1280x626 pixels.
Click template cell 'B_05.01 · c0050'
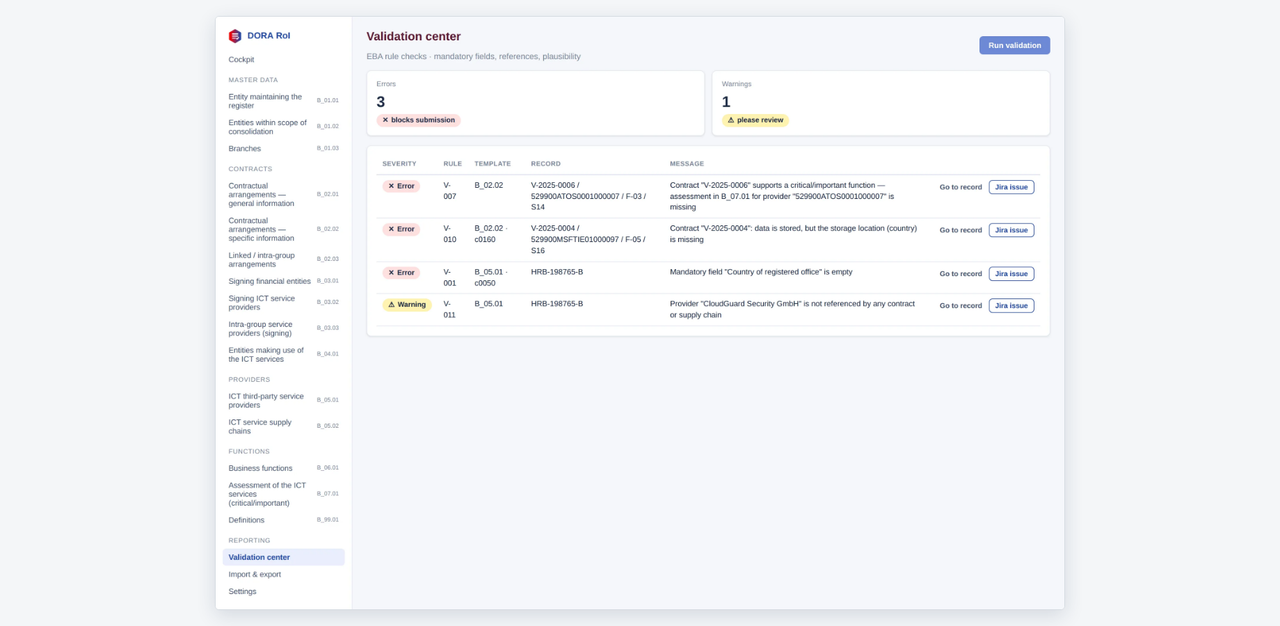(491, 278)
